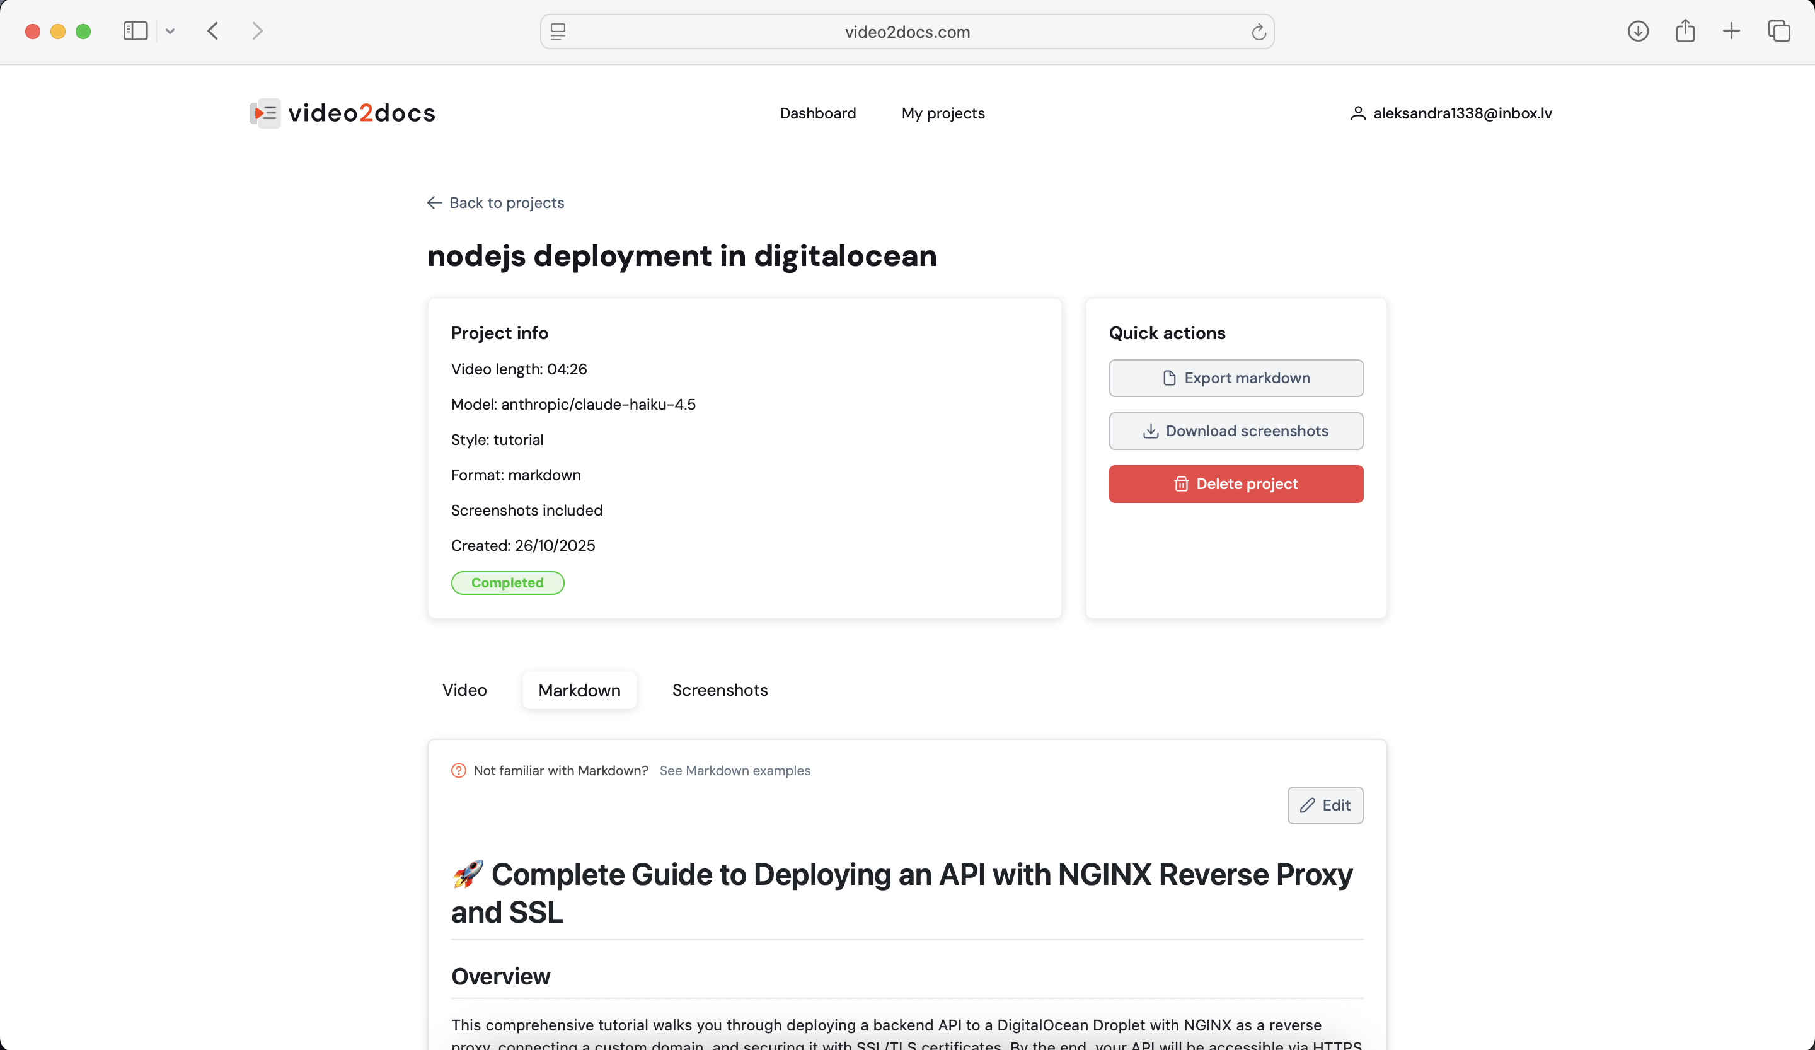
Task: Open the Safari downloads icon
Action: (1638, 31)
